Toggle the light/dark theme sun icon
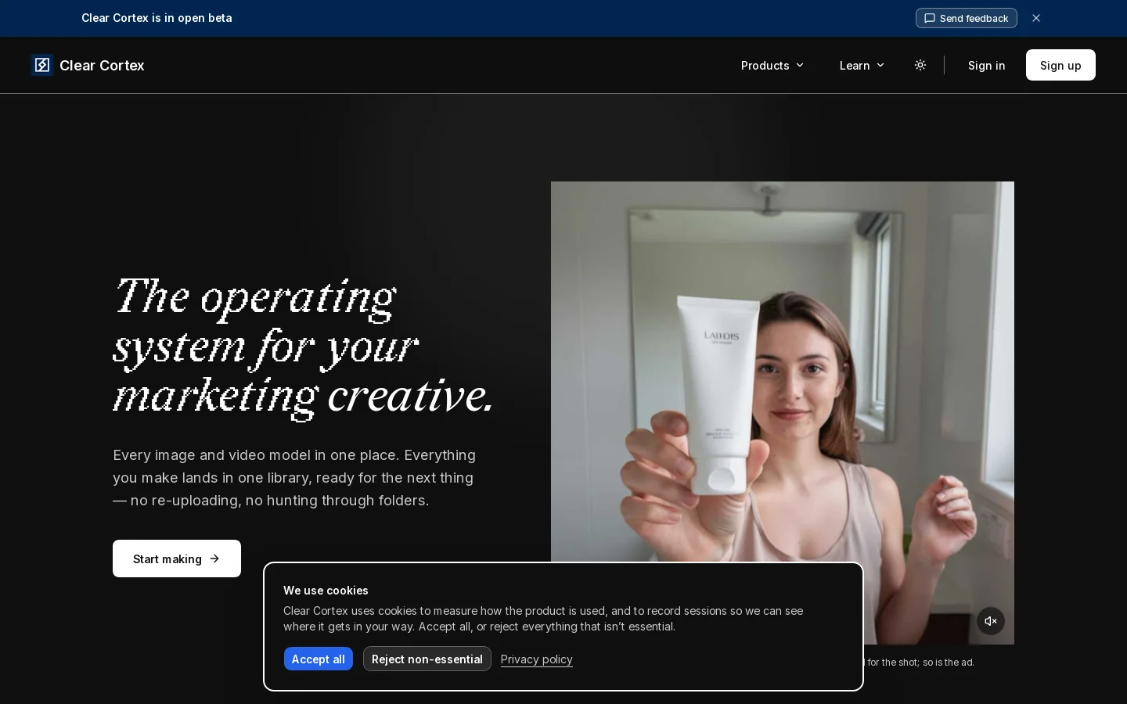This screenshot has height=704, width=1127. pos(920,65)
